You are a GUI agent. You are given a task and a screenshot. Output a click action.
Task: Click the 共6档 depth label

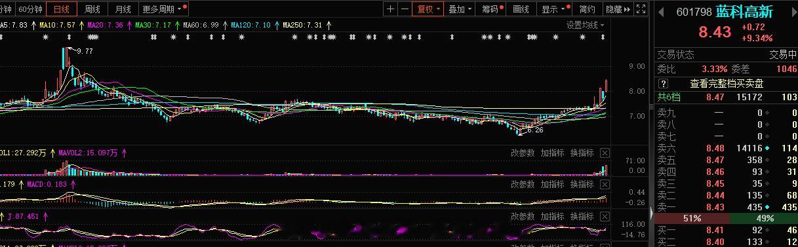669,97
